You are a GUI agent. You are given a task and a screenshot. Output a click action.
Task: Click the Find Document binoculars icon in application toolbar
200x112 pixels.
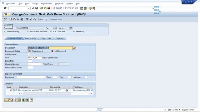tap(22, 19)
